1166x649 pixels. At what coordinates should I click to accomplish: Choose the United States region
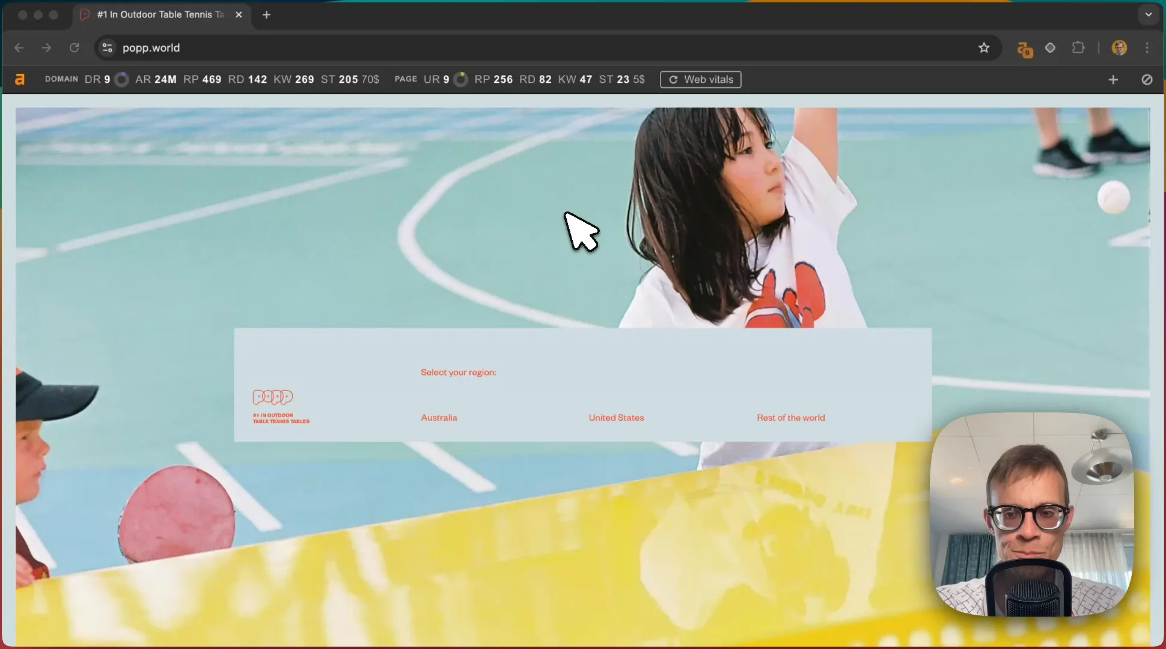pyautogui.click(x=616, y=418)
